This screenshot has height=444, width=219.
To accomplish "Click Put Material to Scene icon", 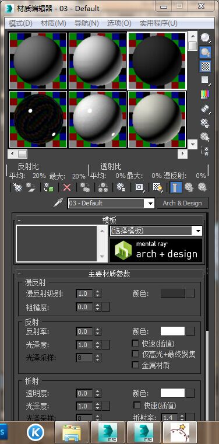I will [31, 187].
